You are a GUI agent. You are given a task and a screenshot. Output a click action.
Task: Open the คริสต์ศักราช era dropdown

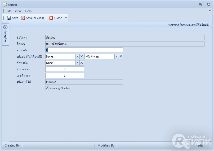117,56
